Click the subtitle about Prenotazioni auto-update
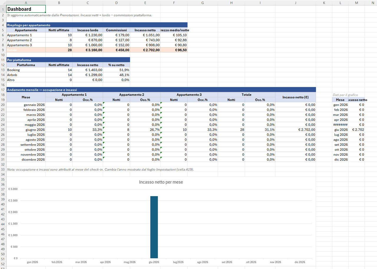Screen dimensions: 377x269 pyautogui.click(x=80, y=15)
